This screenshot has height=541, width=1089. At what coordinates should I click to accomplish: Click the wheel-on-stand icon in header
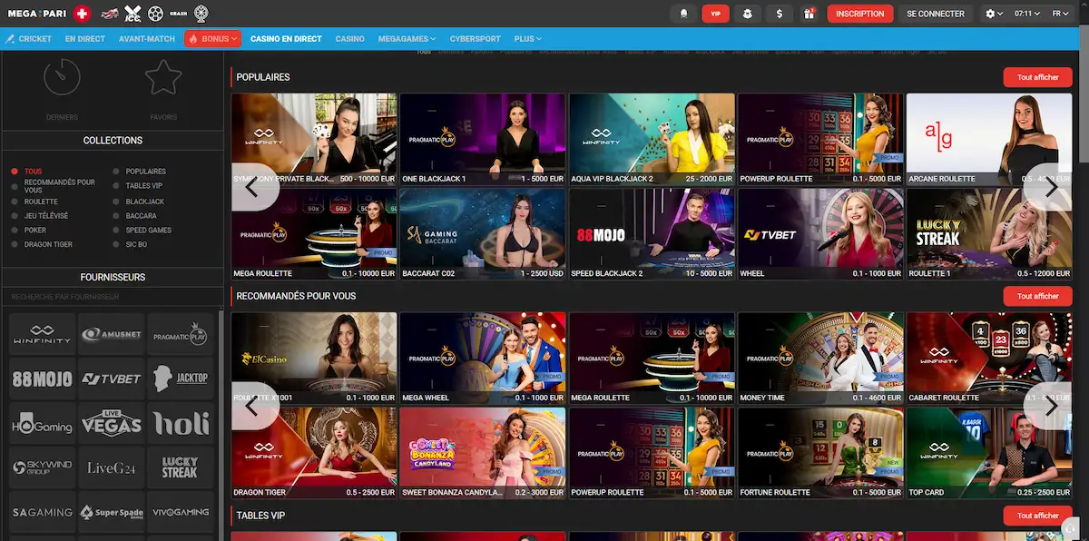coord(201,14)
